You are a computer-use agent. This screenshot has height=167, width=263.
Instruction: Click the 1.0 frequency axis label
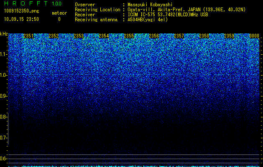4,75
